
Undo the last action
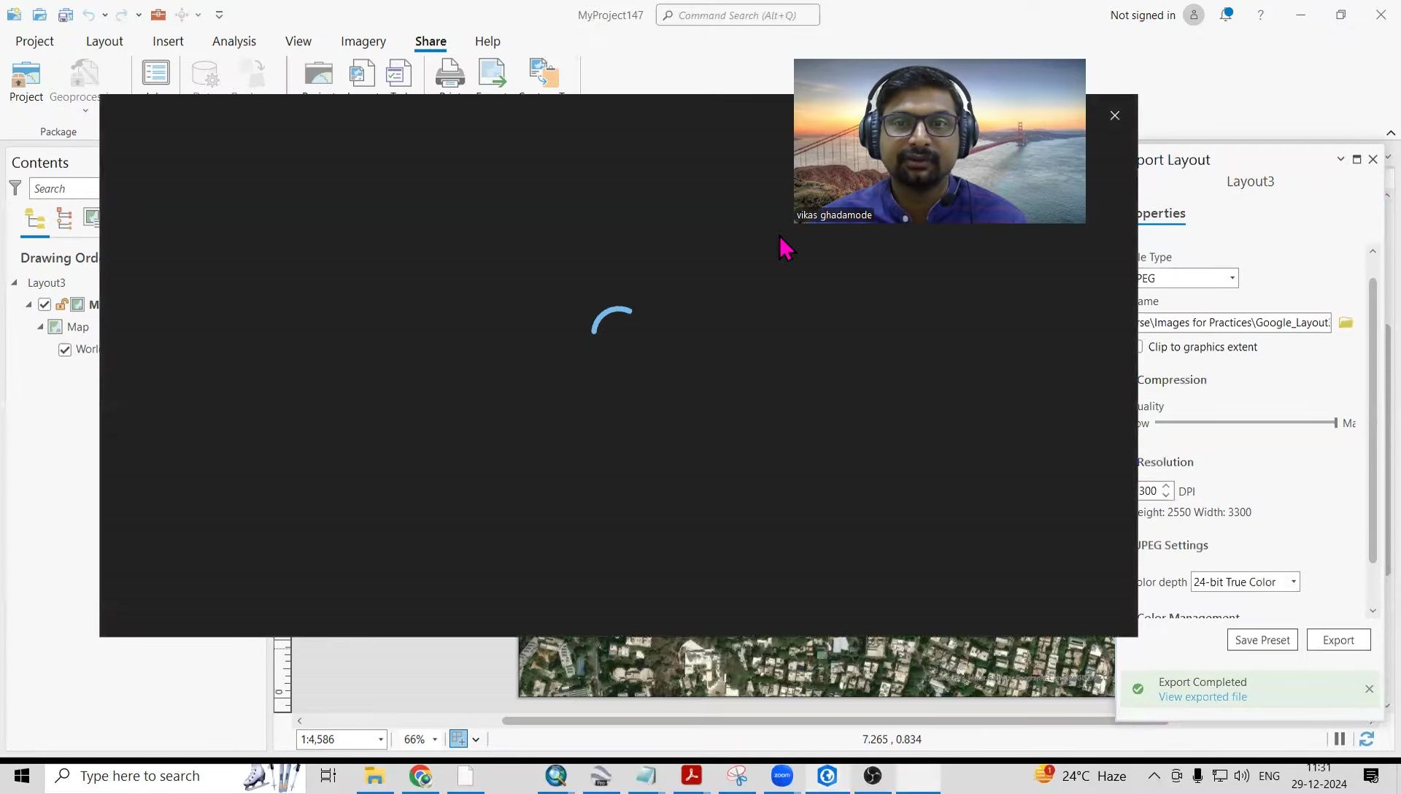pos(89,15)
